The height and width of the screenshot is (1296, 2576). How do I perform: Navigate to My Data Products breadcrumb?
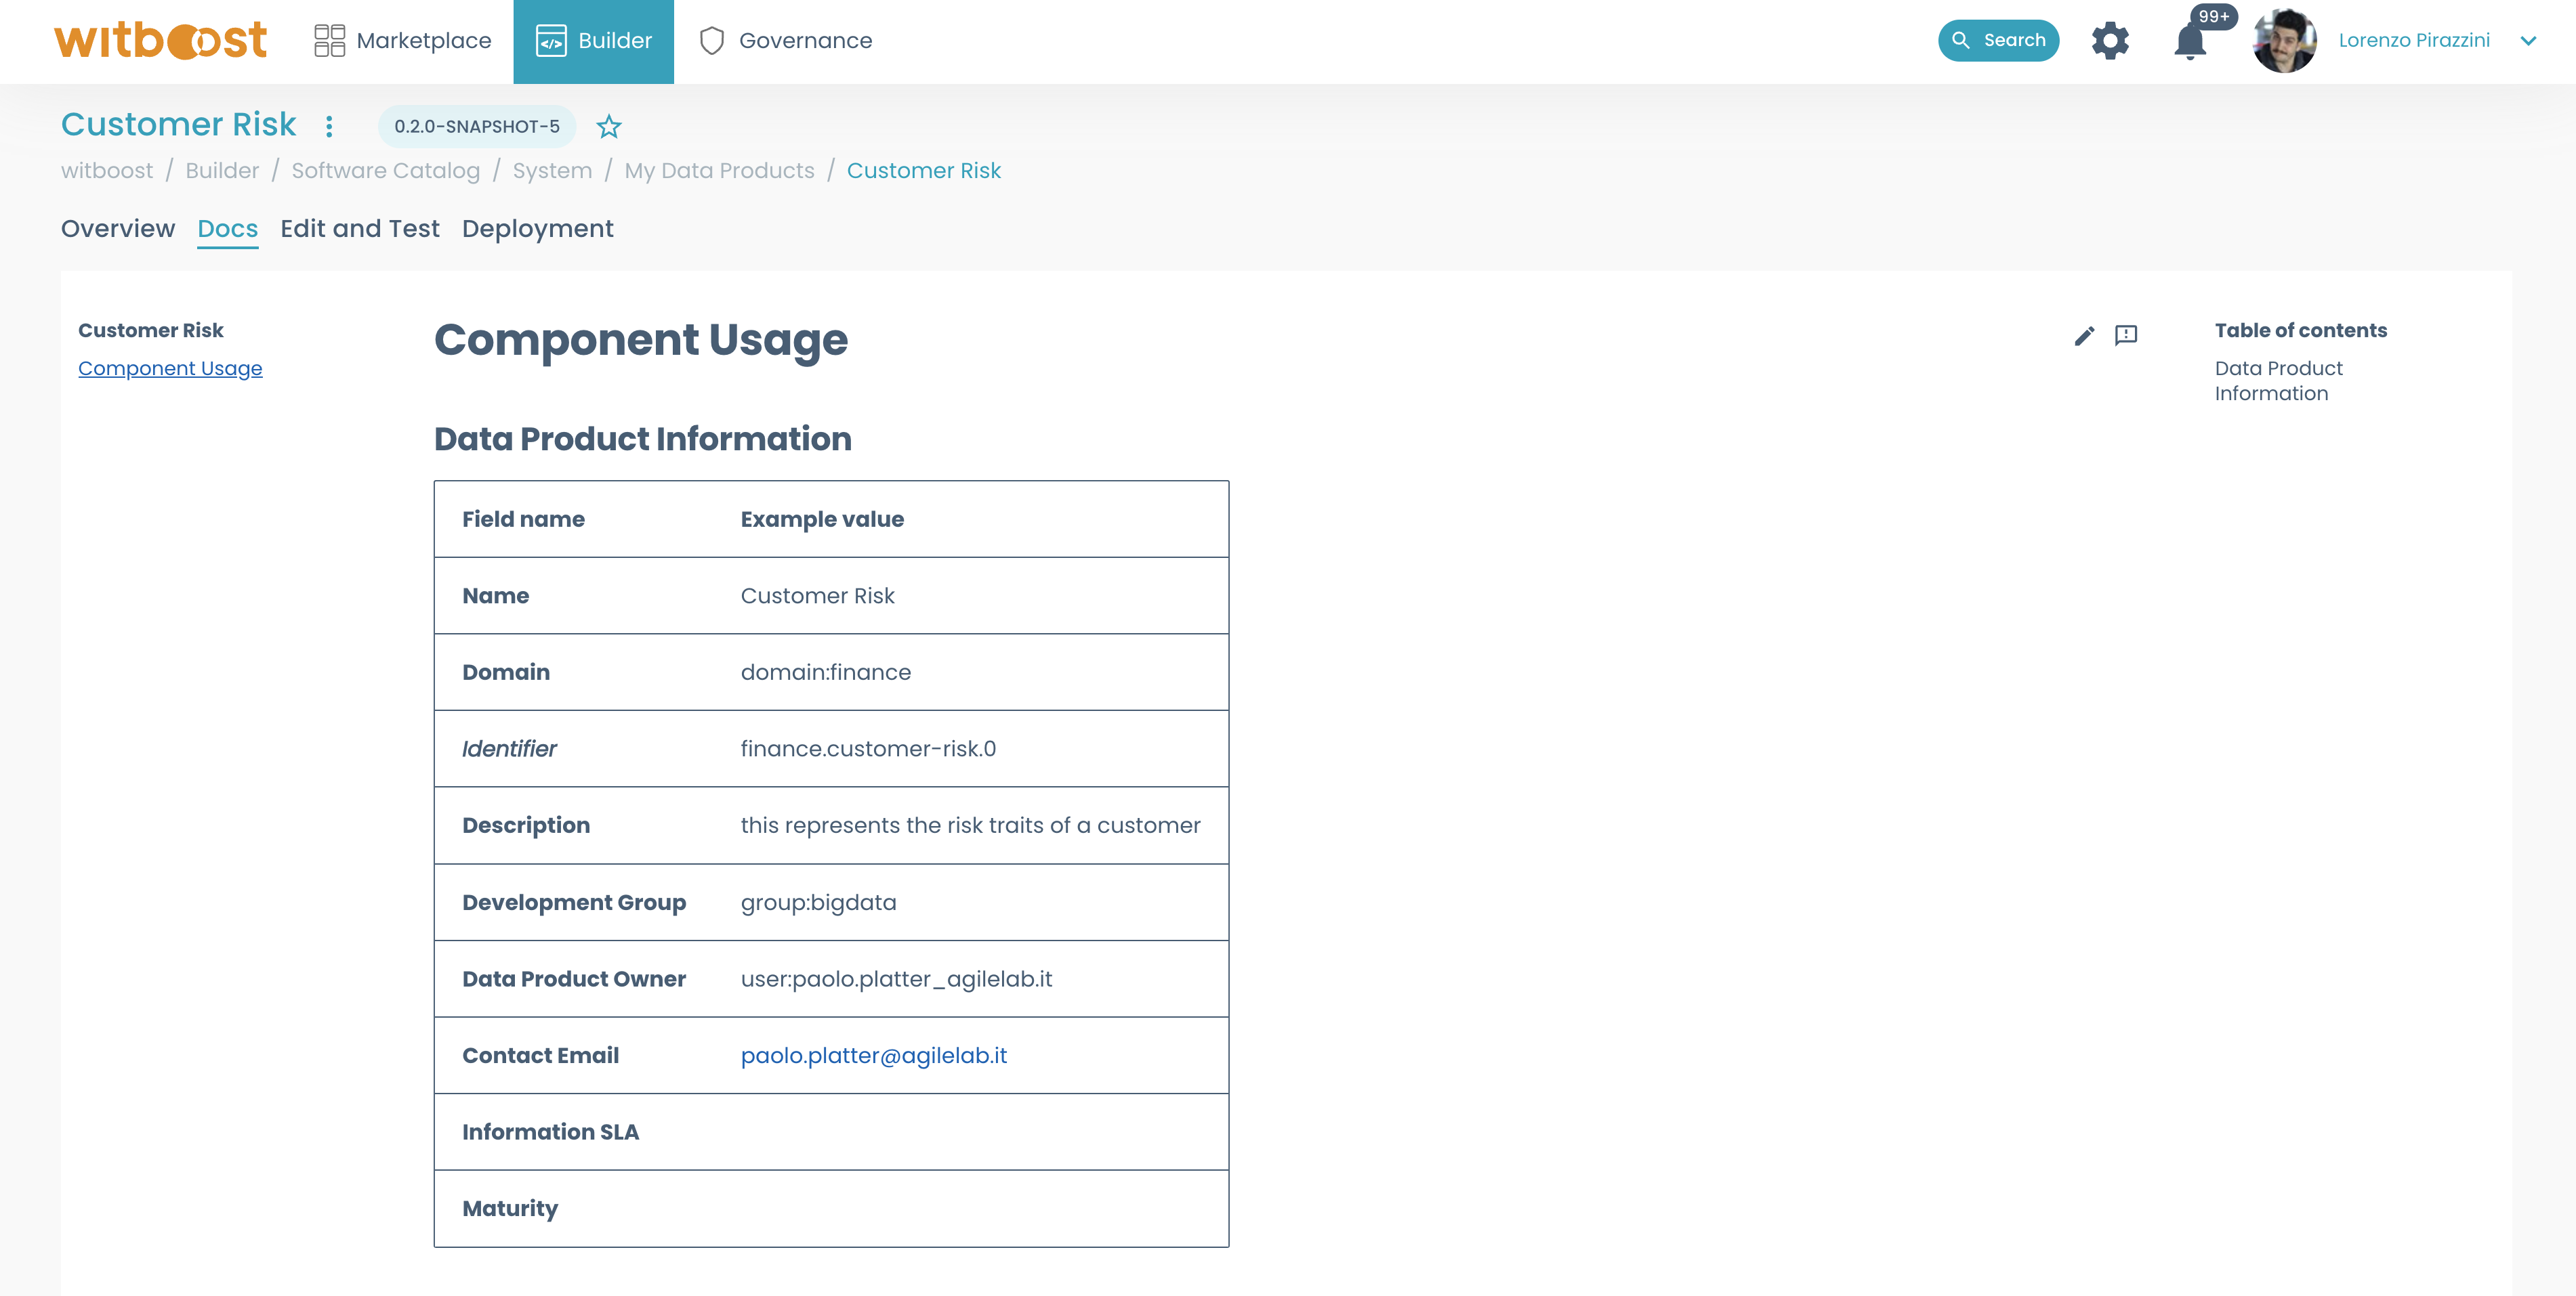click(720, 170)
